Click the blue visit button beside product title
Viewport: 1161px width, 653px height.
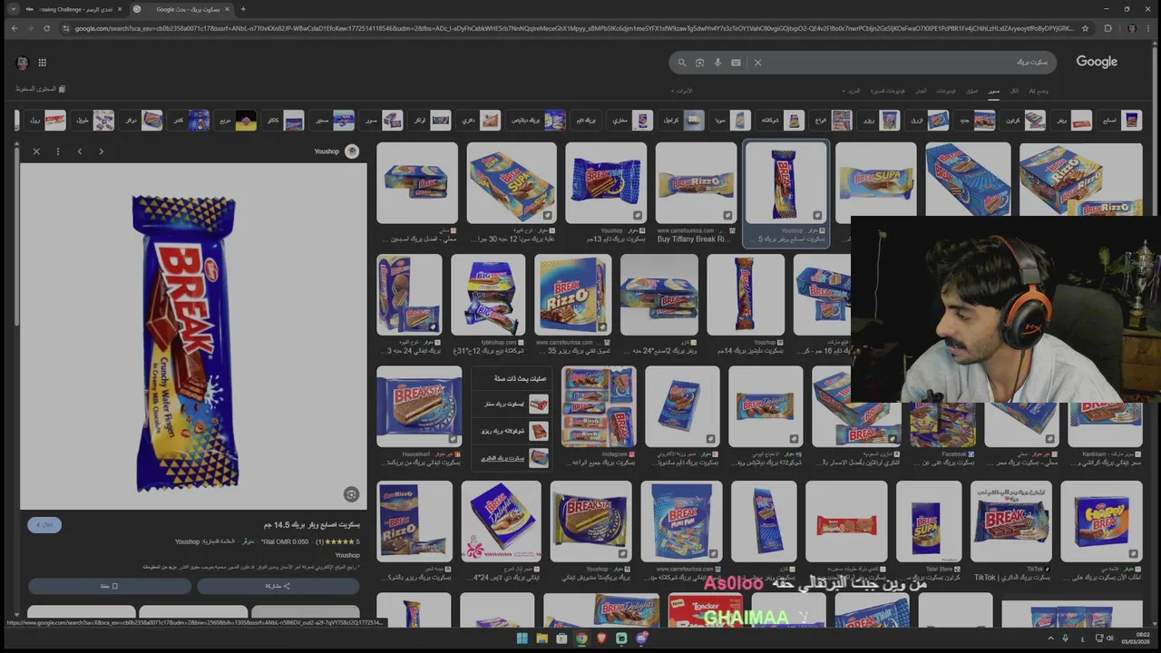point(44,524)
